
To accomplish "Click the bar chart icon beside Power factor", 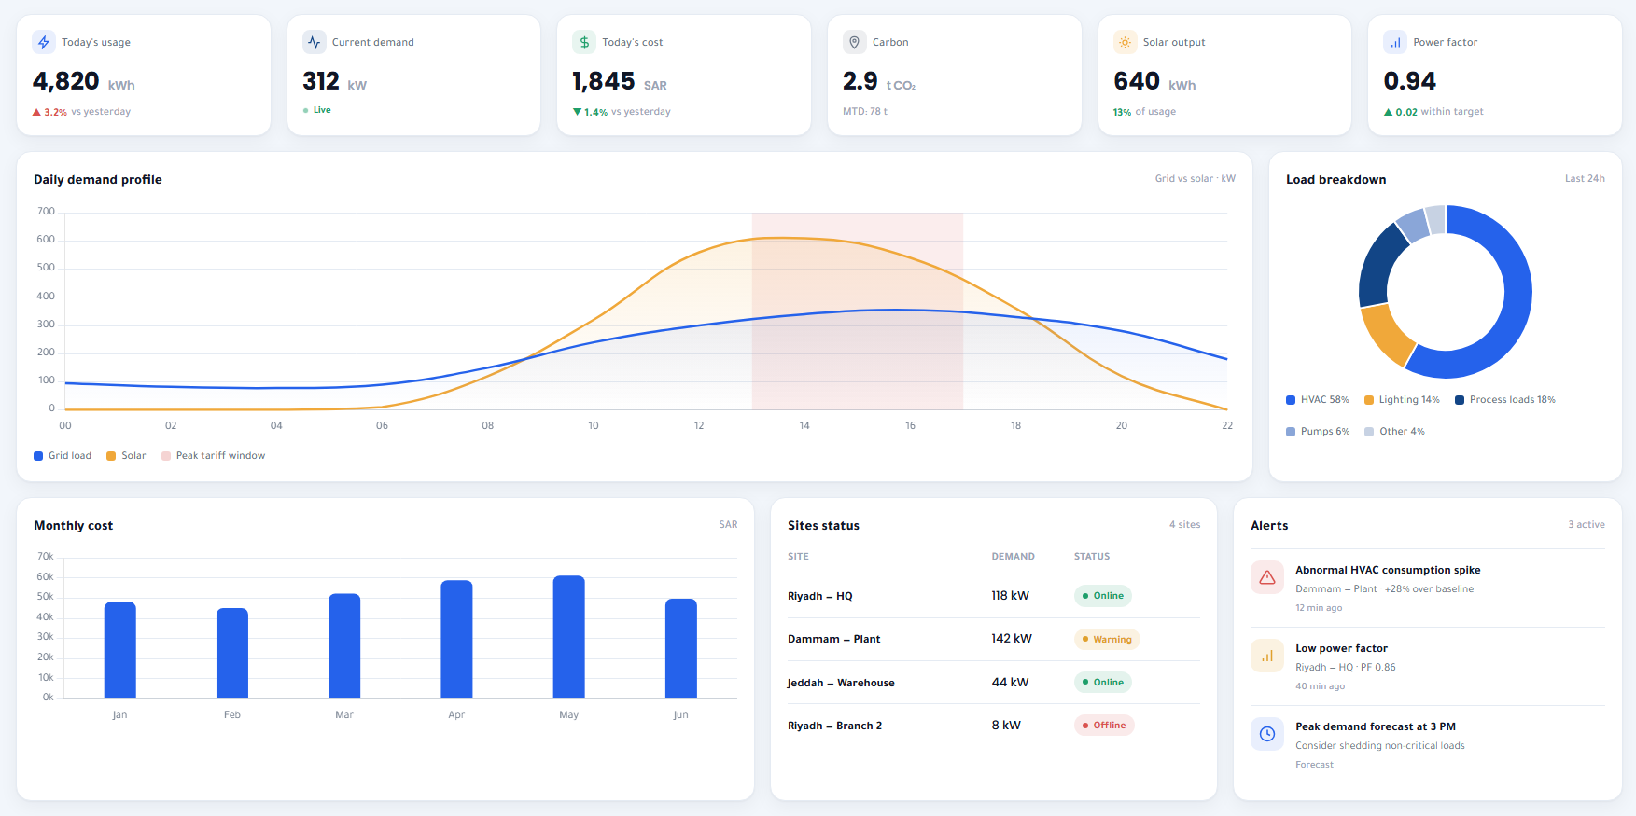I will pos(1395,42).
